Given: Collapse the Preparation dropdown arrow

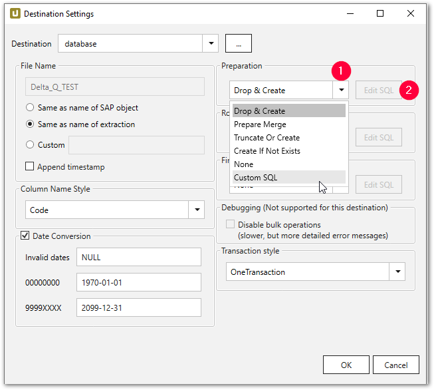Looking at the screenshot, I should pos(341,90).
